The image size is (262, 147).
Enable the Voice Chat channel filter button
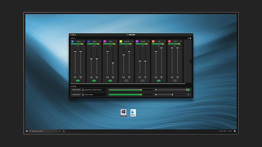pyautogui.click(x=126, y=80)
